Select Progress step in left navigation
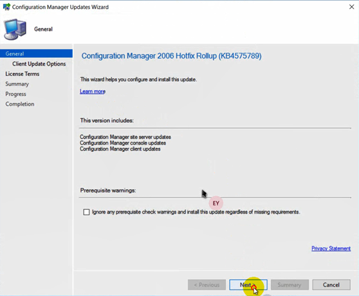Viewport: 359px width, 296px height. pos(16,94)
